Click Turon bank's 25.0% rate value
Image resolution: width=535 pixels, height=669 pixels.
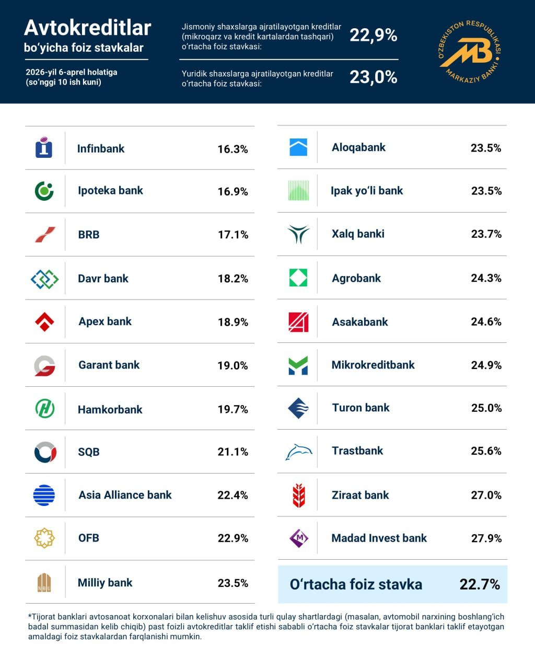486,408
